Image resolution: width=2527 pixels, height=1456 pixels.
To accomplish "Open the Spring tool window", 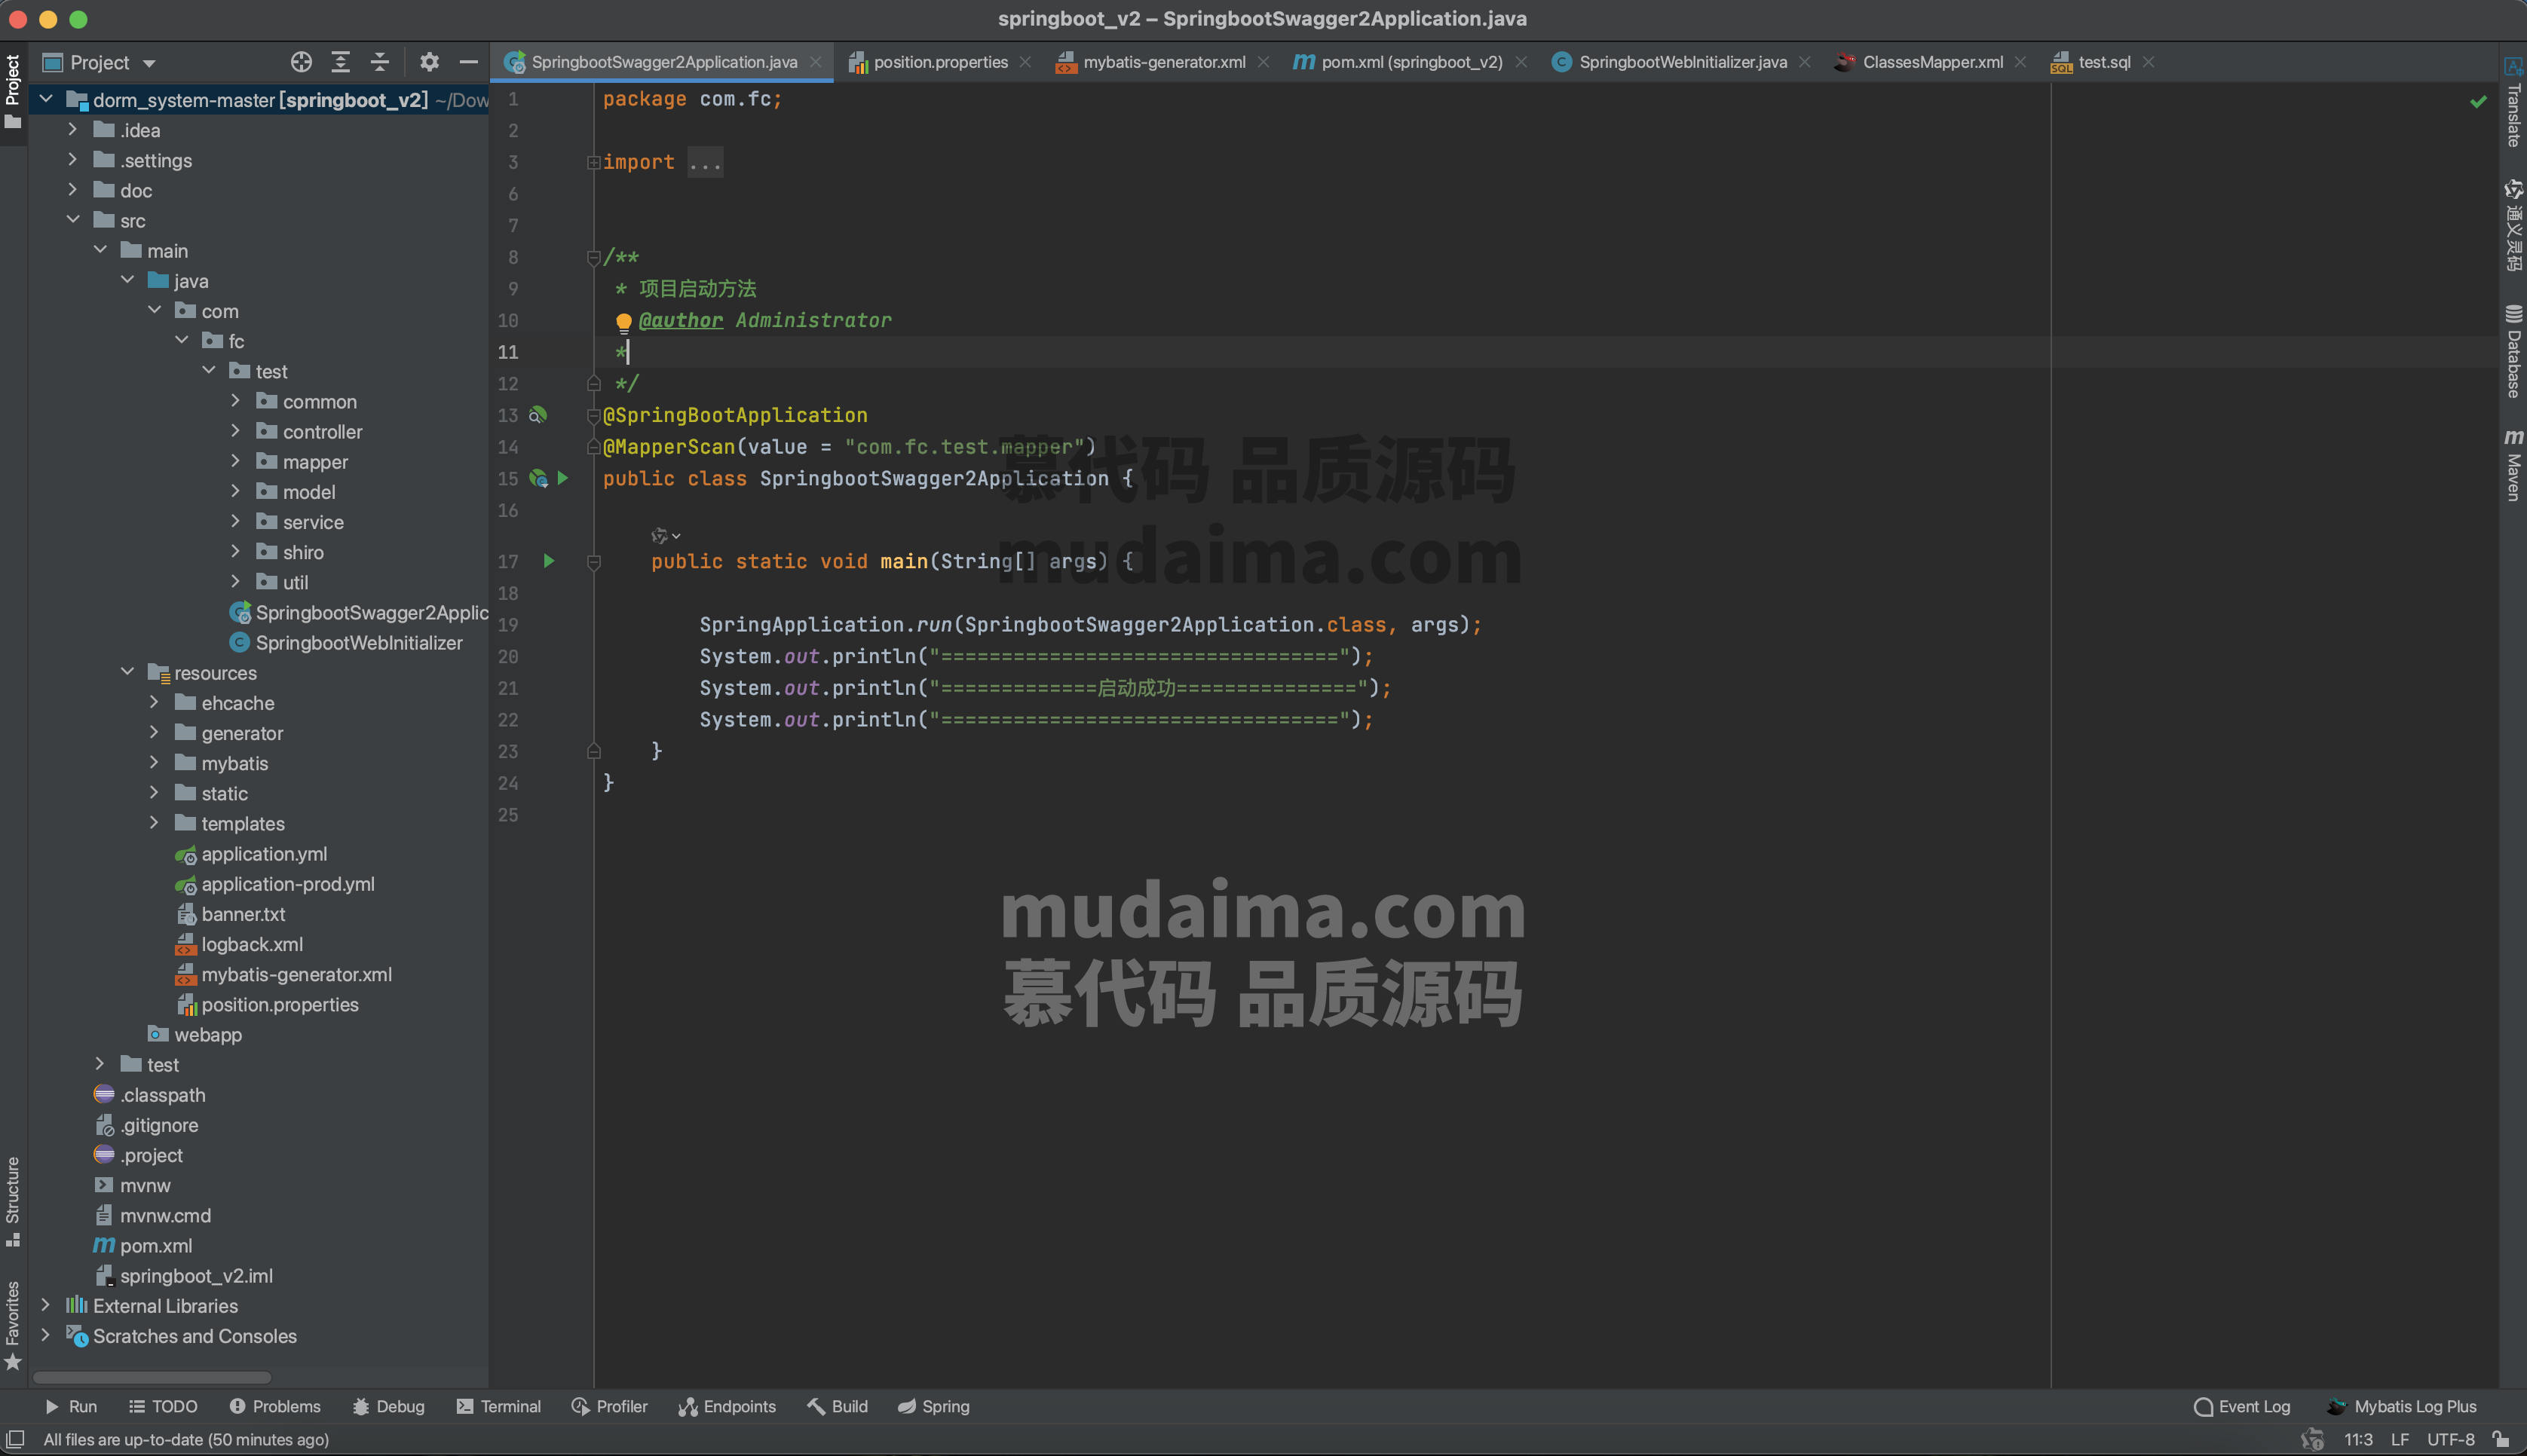I will point(934,1406).
